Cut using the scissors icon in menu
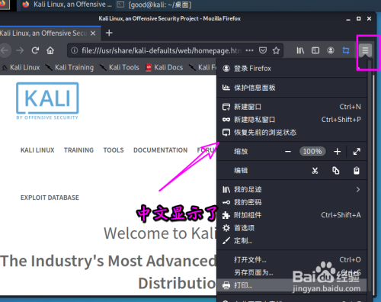This screenshot has width=381, height=302. tap(315, 171)
